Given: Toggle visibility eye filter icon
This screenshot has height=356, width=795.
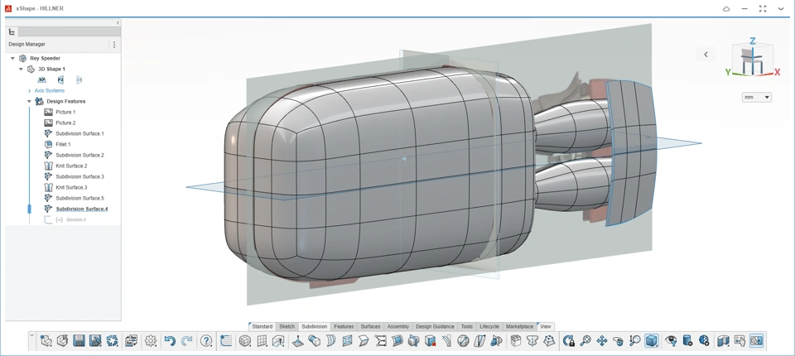Looking at the screenshot, I should click(x=671, y=341).
